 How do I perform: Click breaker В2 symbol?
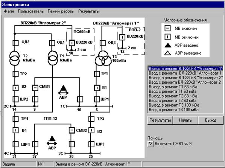click(x=16, y=88)
